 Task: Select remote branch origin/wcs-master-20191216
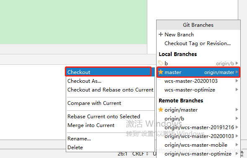[198, 127]
